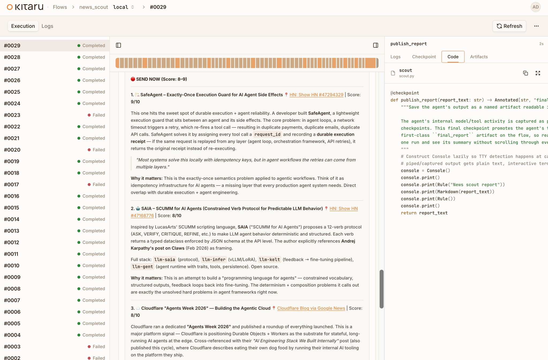
Task: Click the report vertical scrollbar thumb
Action: 382,289
